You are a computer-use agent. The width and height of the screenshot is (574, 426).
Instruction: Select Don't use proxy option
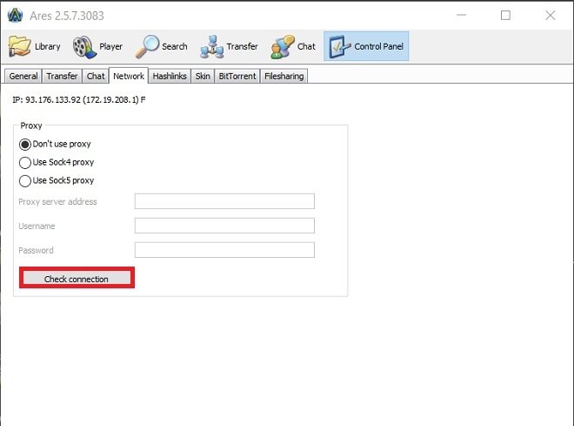pyautogui.click(x=55, y=144)
